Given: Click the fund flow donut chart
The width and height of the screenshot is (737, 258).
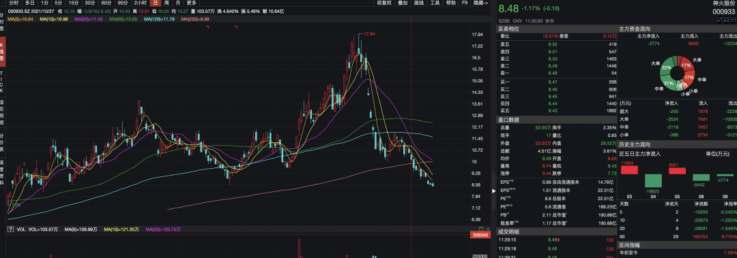Looking at the screenshot, I should point(678,73).
